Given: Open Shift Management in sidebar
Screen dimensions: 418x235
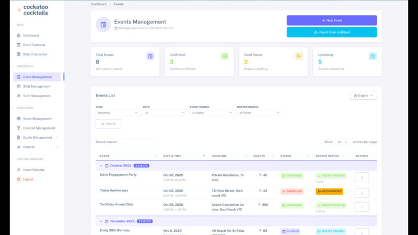Looking at the screenshot, I should [x=37, y=86].
